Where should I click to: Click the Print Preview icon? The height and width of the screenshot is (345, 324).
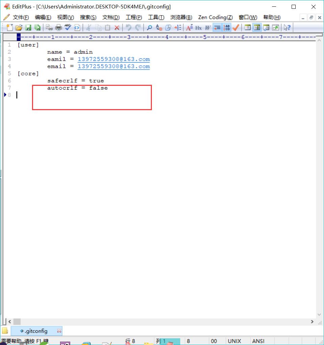(x=49, y=27)
